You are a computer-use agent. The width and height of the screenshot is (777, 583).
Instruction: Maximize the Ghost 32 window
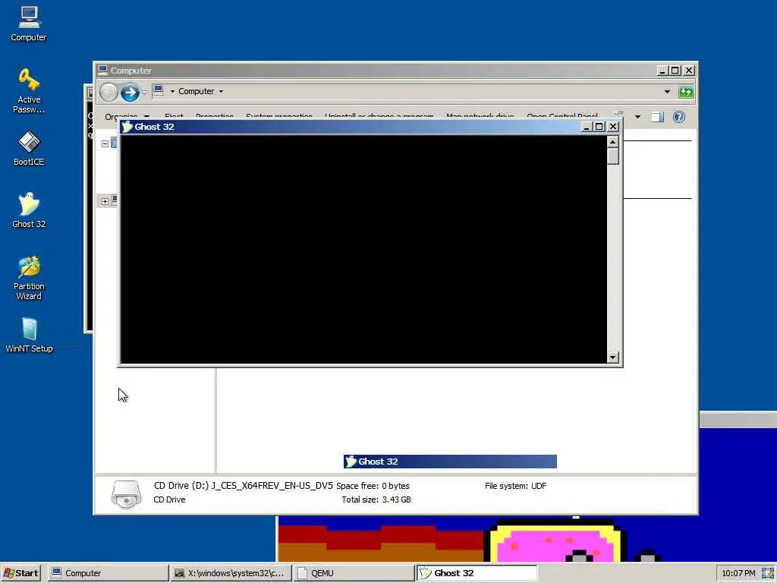coord(599,127)
